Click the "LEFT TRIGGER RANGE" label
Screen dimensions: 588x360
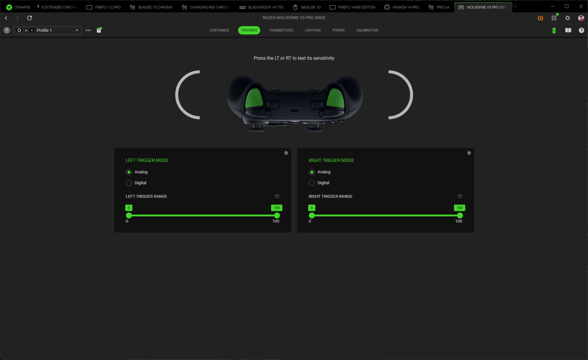(146, 197)
